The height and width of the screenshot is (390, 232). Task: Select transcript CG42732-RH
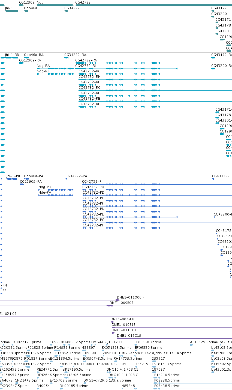tap(155, 79)
